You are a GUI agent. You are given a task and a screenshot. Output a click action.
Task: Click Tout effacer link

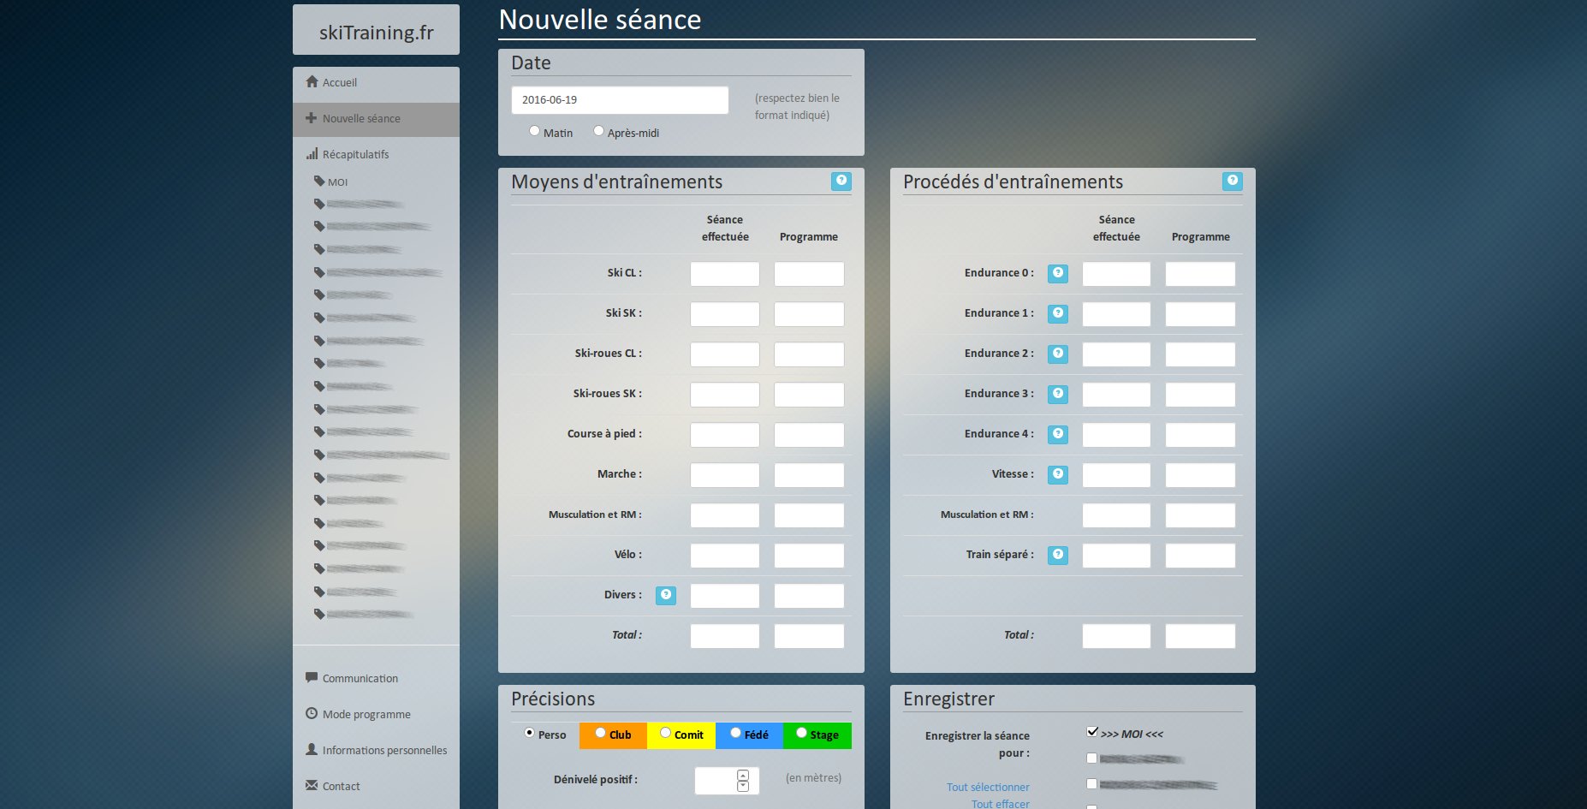coord(1000,804)
